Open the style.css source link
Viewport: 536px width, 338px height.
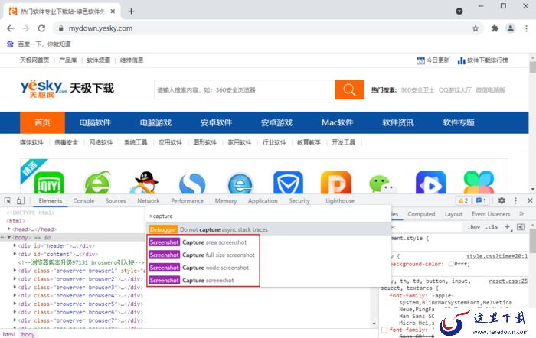tap(497, 256)
